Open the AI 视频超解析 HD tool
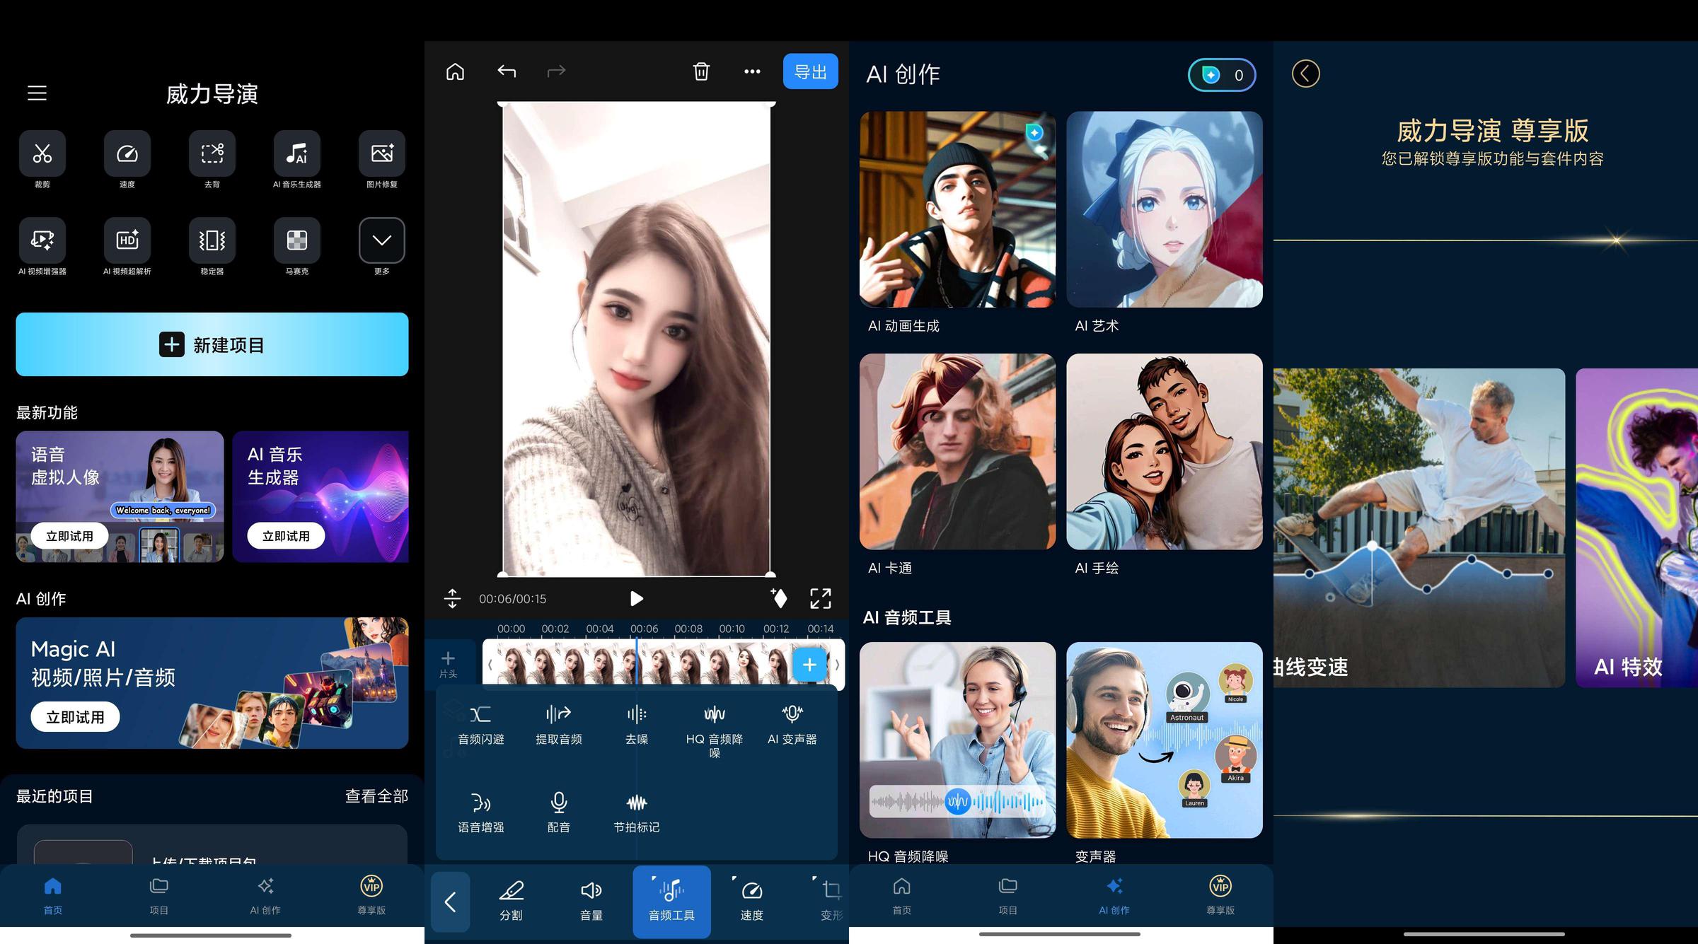 coord(127,240)
